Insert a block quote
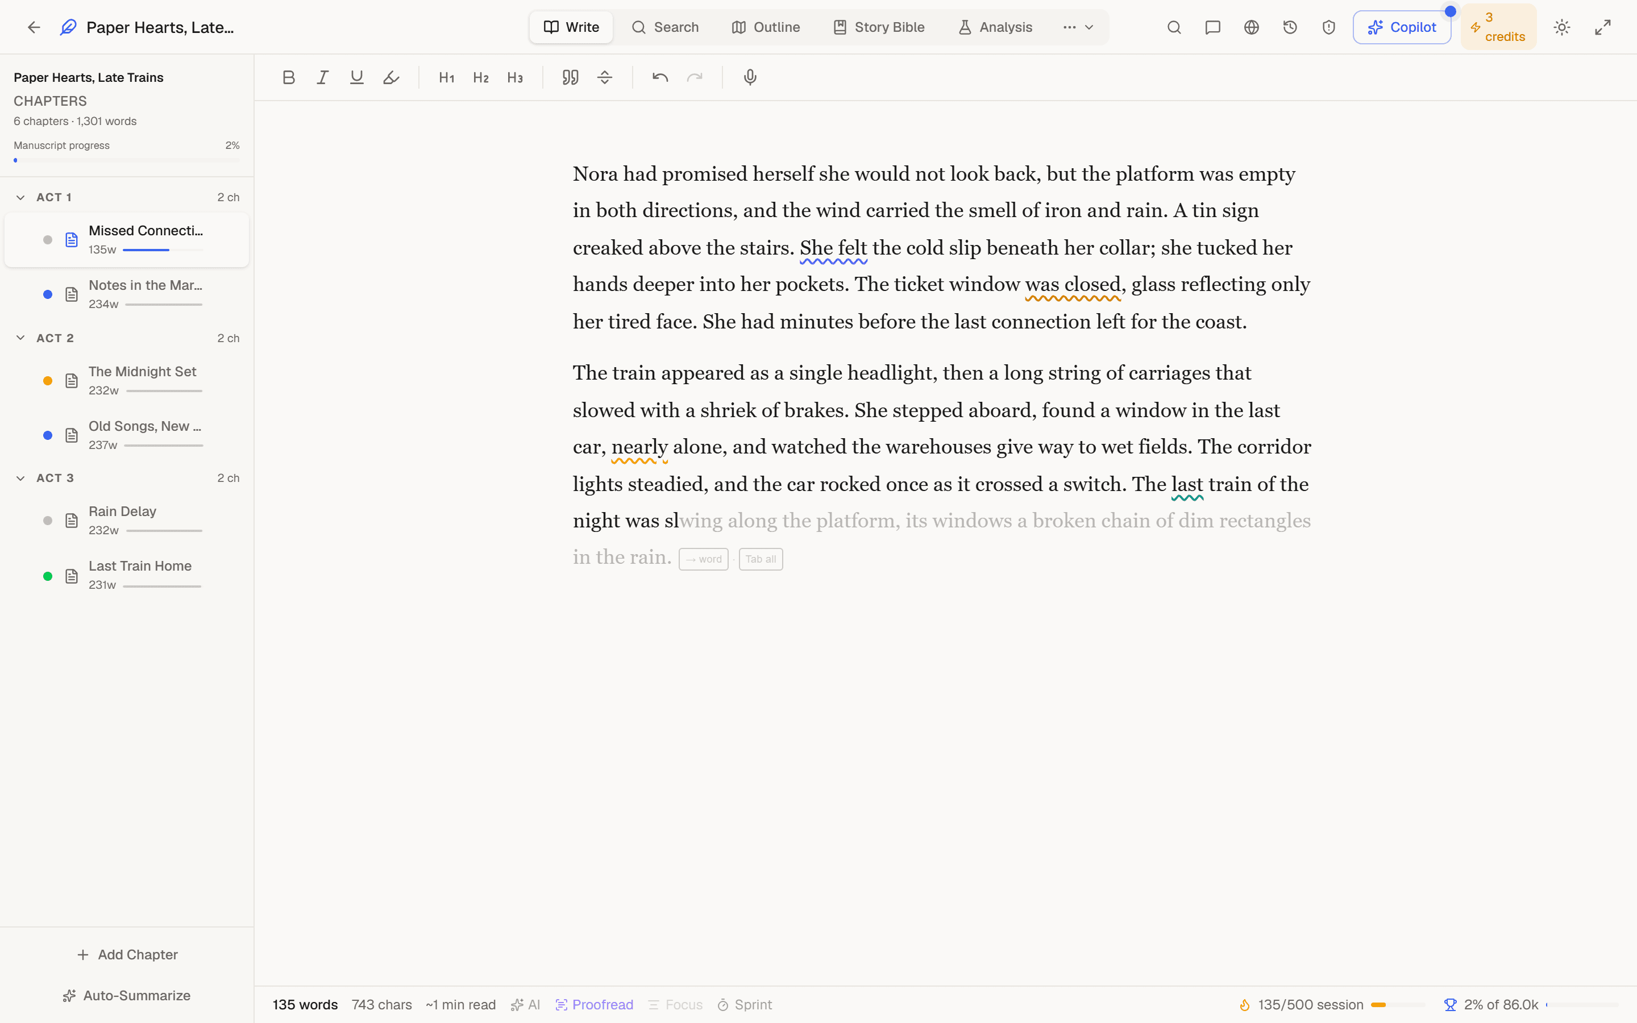This screenshot has width=1637, height=1023. point(570,77)
